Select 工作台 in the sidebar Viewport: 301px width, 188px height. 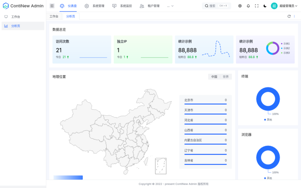point(23,17)
